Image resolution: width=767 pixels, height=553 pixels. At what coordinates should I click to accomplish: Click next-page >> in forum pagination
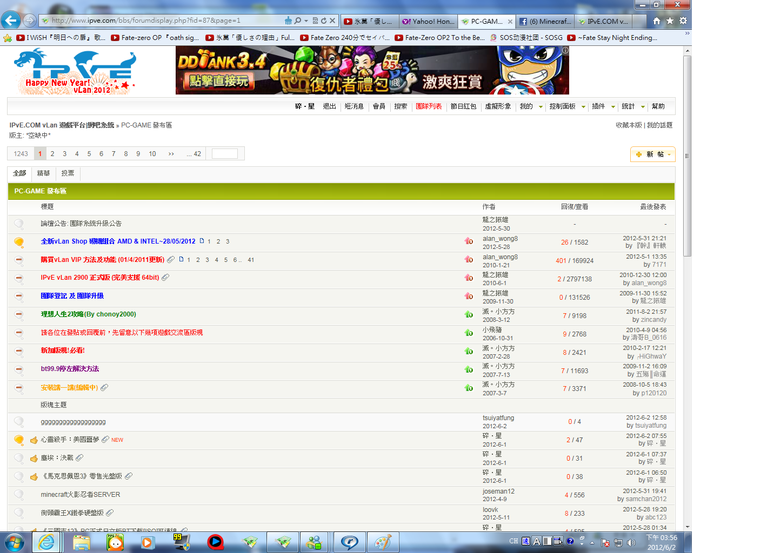[171, 154]
